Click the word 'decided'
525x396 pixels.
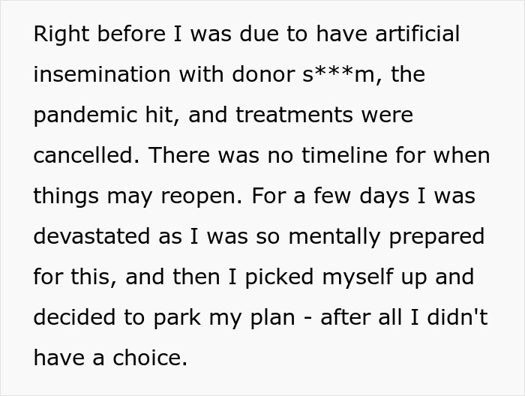point(74,317)
